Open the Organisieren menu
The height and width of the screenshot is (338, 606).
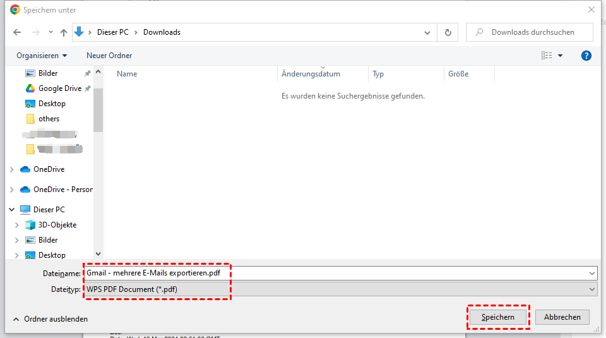pyautogui.click(x=42, y=56)
